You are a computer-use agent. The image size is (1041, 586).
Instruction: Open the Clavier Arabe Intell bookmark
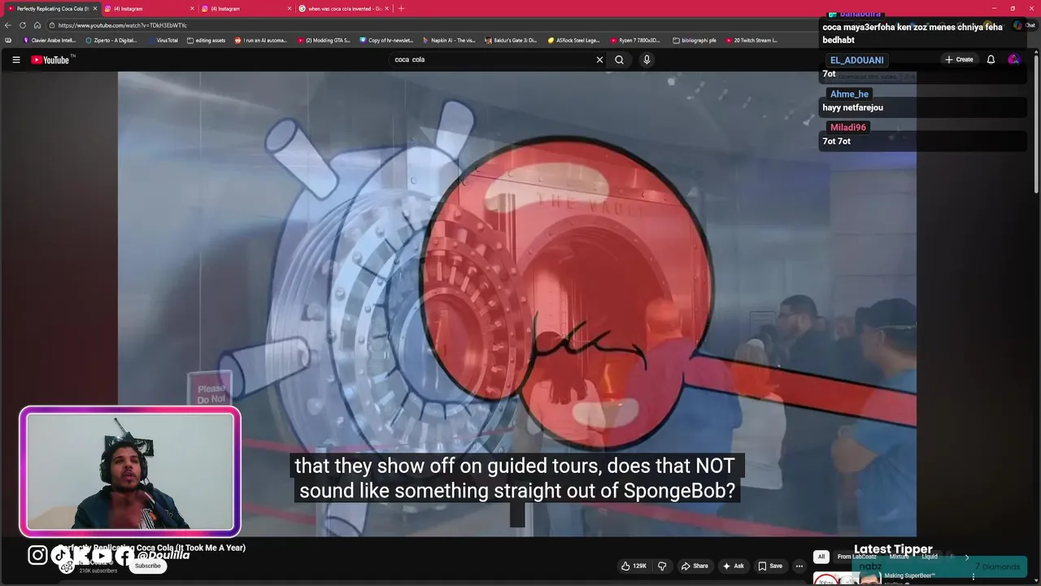pos(50,40)
